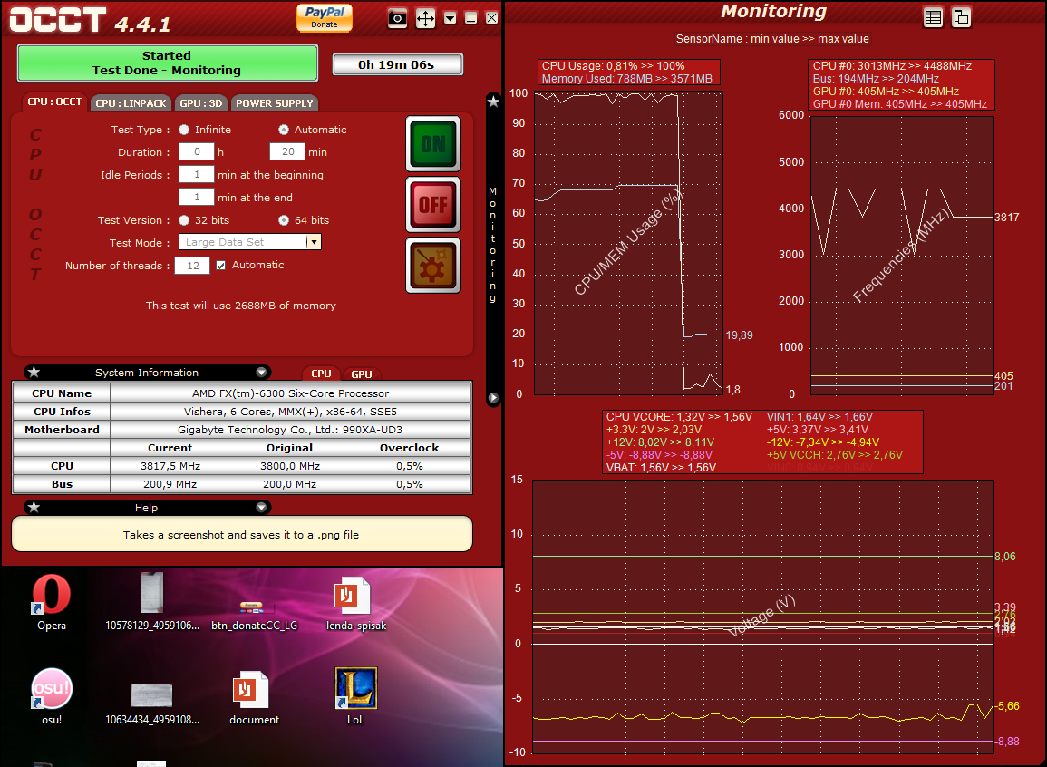Toggle Automatic number of threads checkbox

point(221,265)
